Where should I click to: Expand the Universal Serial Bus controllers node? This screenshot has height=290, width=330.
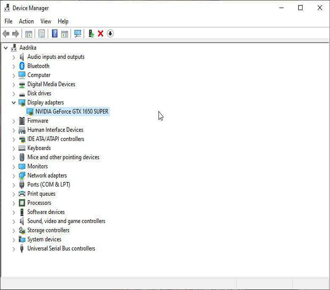pos(14,248)
